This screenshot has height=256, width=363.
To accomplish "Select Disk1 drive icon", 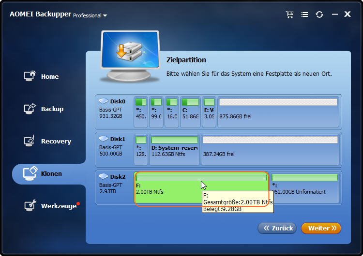I will pyautogui.click(x=104, y=139).
